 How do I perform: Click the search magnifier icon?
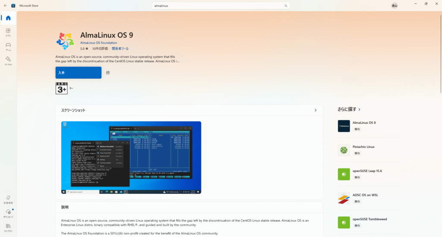click(286, 6)
